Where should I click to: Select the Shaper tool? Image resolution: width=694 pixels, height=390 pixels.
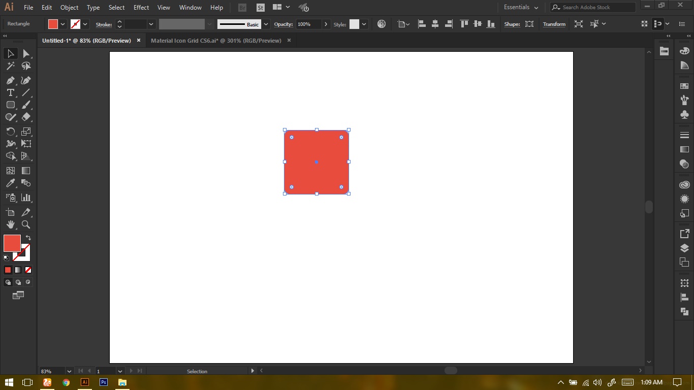point(10,117)
